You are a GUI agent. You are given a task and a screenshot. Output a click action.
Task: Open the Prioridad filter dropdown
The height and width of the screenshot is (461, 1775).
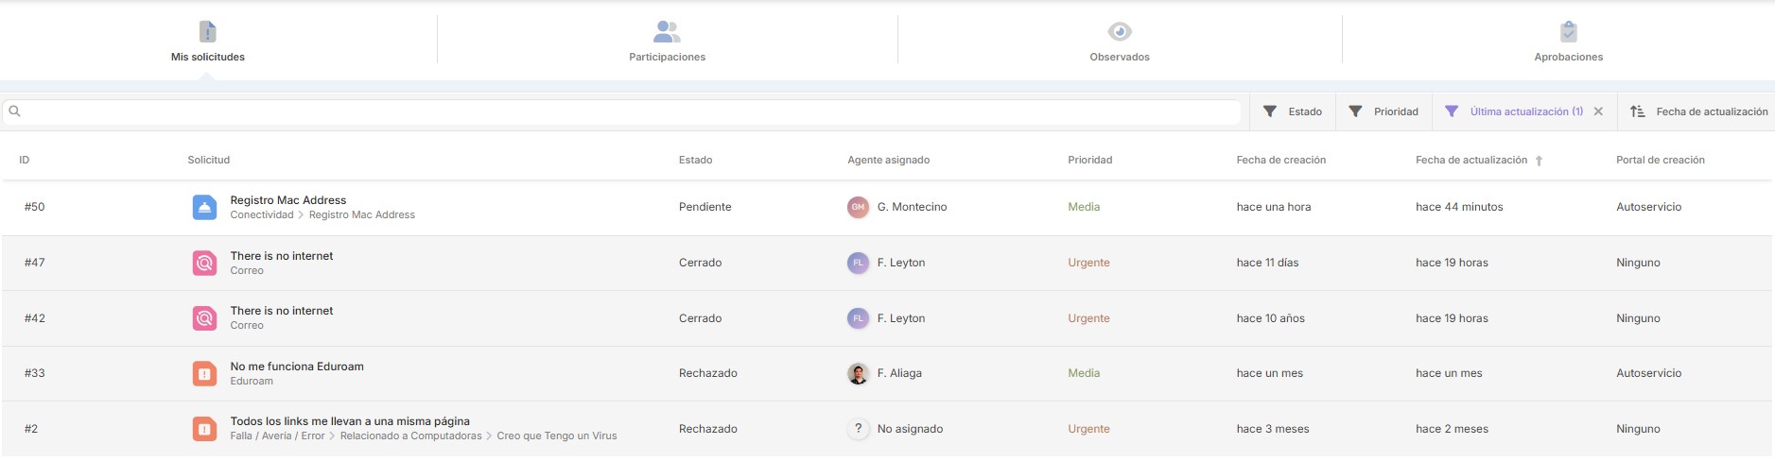click(x=1383, y=111)
